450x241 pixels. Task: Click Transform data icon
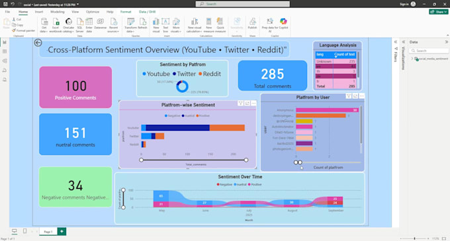click(130, 25)
